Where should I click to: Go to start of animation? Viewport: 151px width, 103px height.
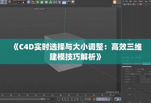(x=59, y=99)
